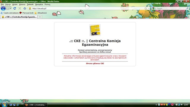Click the red 'Aktualne informacje zawierające arkusze' paragraph
The height and width of the screenshot is (107, 190).
pyautogui.click(x=95, y=58)
